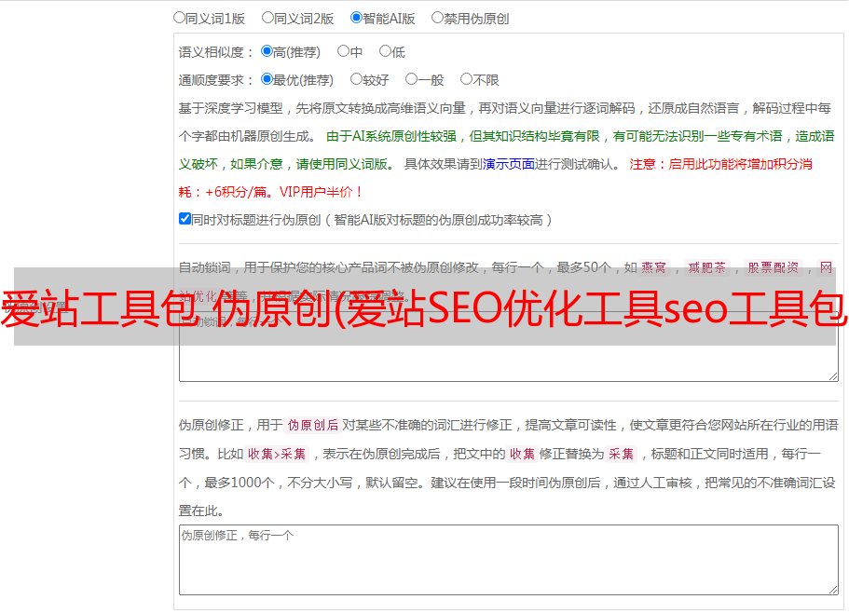Set 通顺度要求 to 一般
Viewport: 849px width, 613px height.
pos(412,79)
